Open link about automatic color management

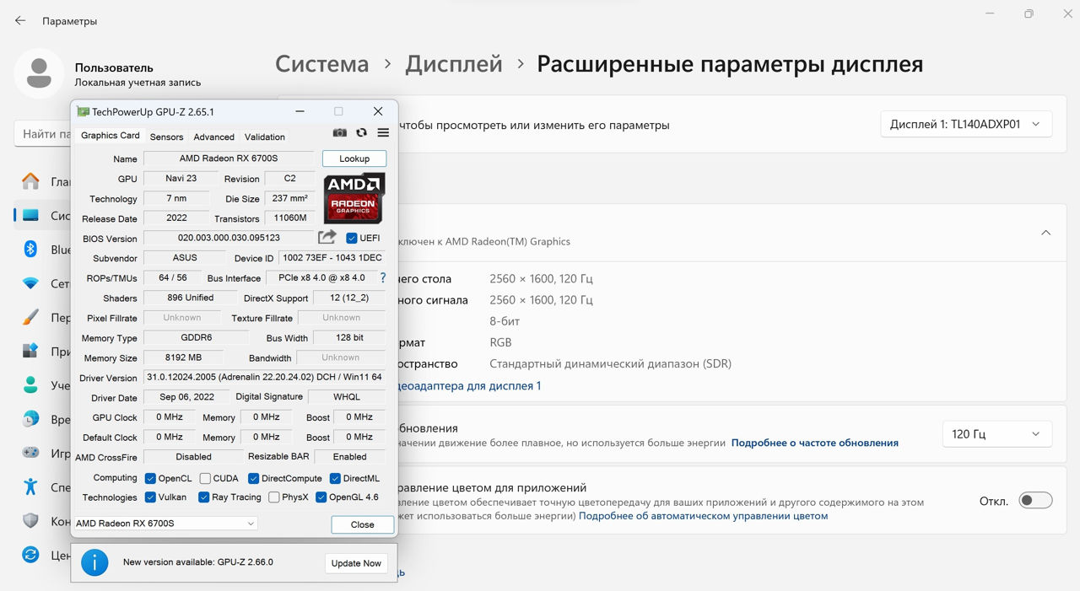tap(704, 516)
